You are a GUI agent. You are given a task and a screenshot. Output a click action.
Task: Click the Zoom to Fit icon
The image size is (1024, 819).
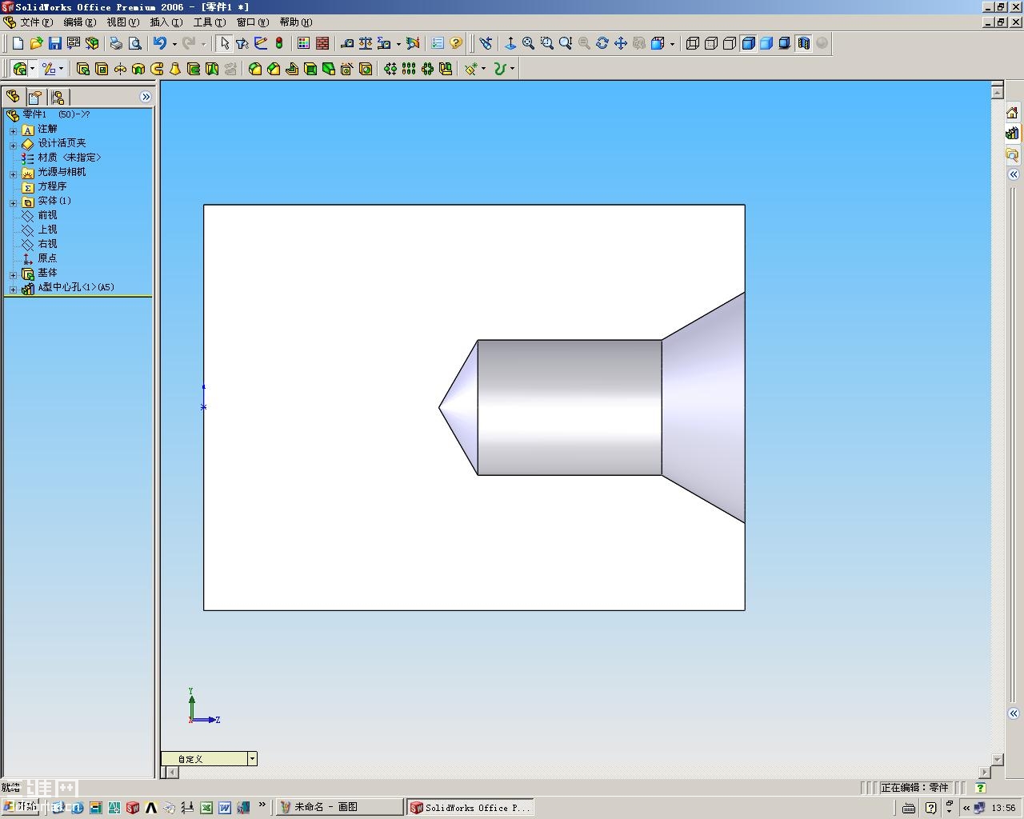529,43
